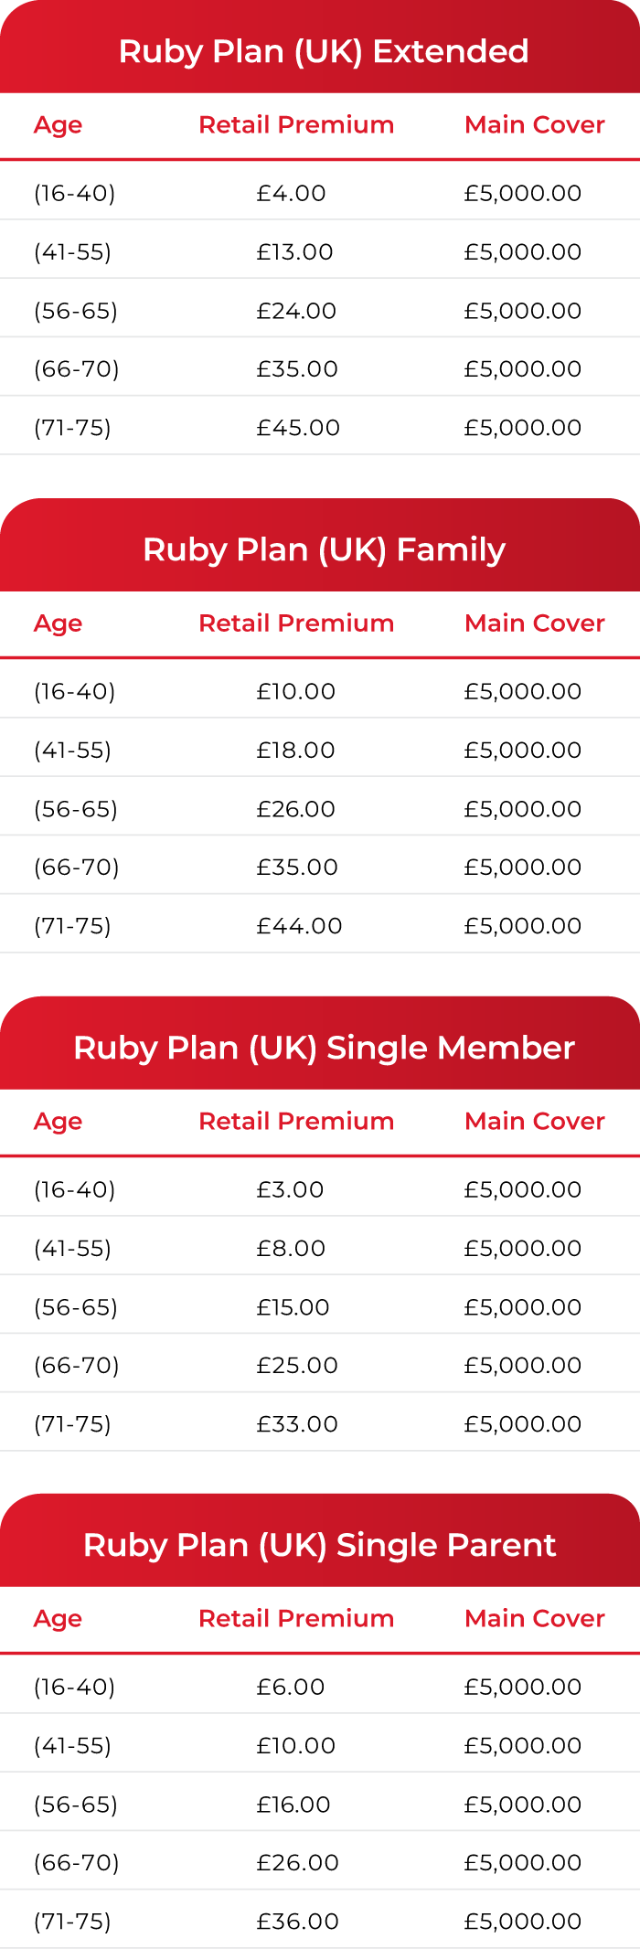Viewport: 640px width, 1949px height.
Task: Click the £33.00 Single Member premium
Action: [297, 1423]
